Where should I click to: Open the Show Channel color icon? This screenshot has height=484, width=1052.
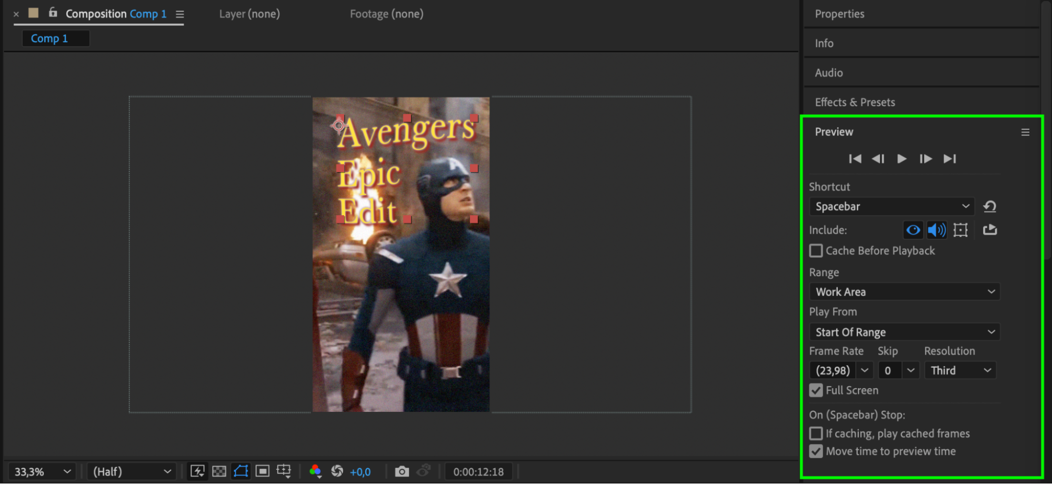(x=315, y=471)
